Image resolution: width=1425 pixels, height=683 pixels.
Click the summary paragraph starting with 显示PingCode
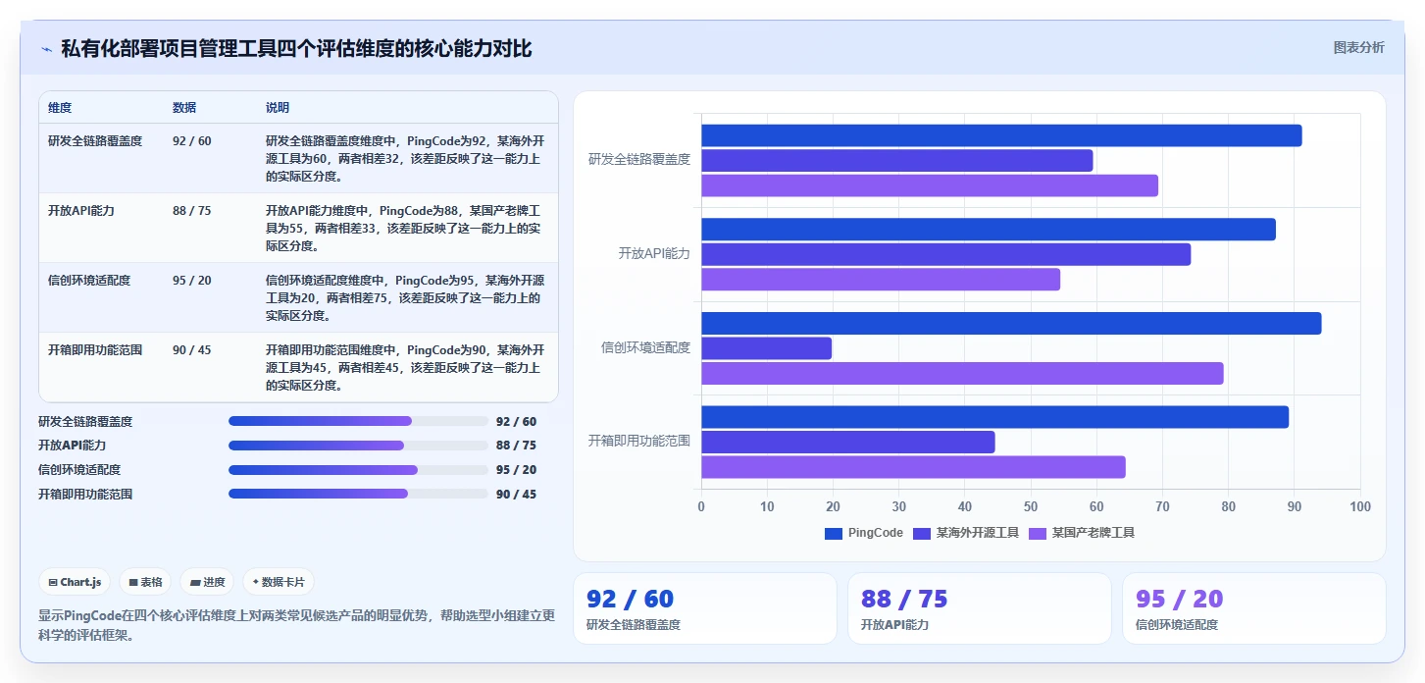pos(297,625)
